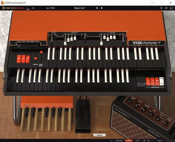Image resolution: width=175 pixels, height=142 pixels.
Task: Click the Upper 4' drawbar
Action: [108, 39]
